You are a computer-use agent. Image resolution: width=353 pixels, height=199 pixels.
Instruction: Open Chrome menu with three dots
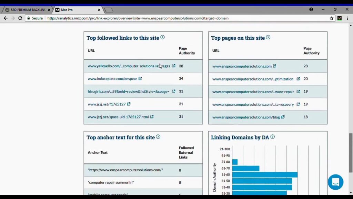[x=347, y=18]
